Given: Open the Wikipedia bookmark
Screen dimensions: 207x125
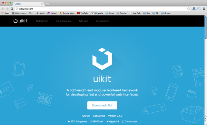Looking at the screenshot, I should pos(97,13).
